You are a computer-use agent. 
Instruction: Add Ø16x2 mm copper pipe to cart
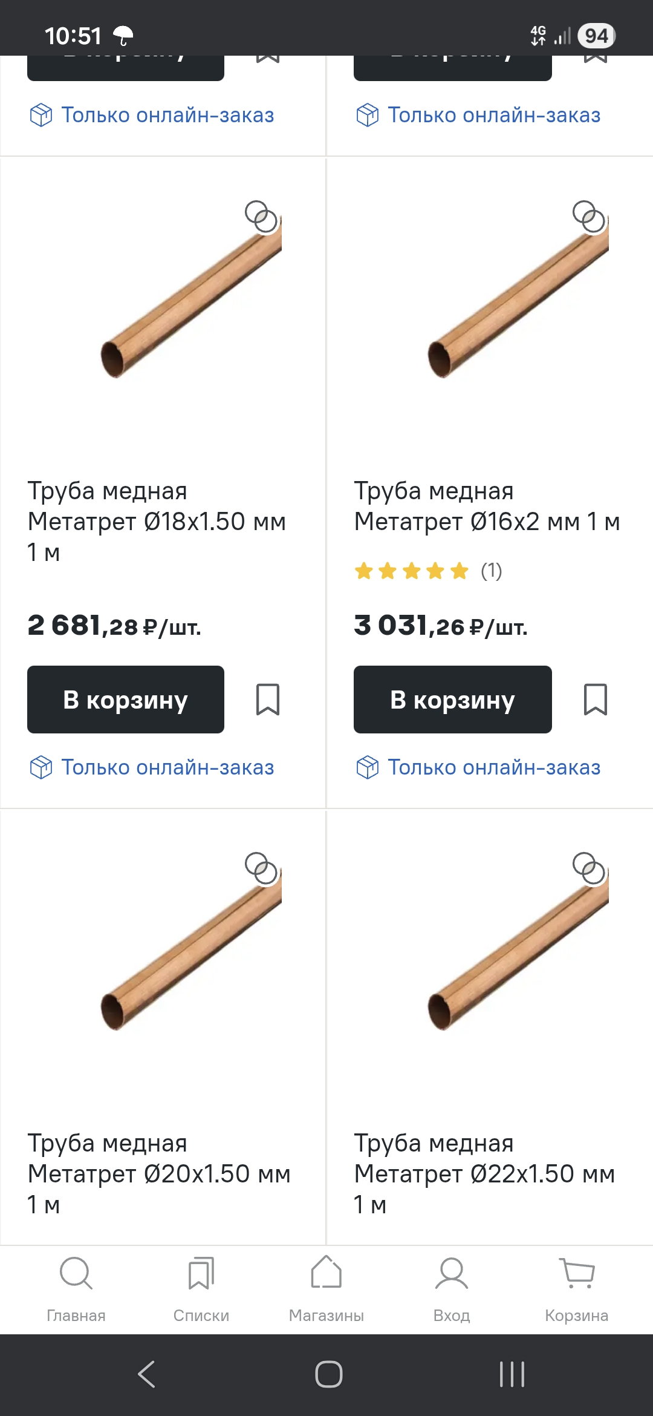452,700
